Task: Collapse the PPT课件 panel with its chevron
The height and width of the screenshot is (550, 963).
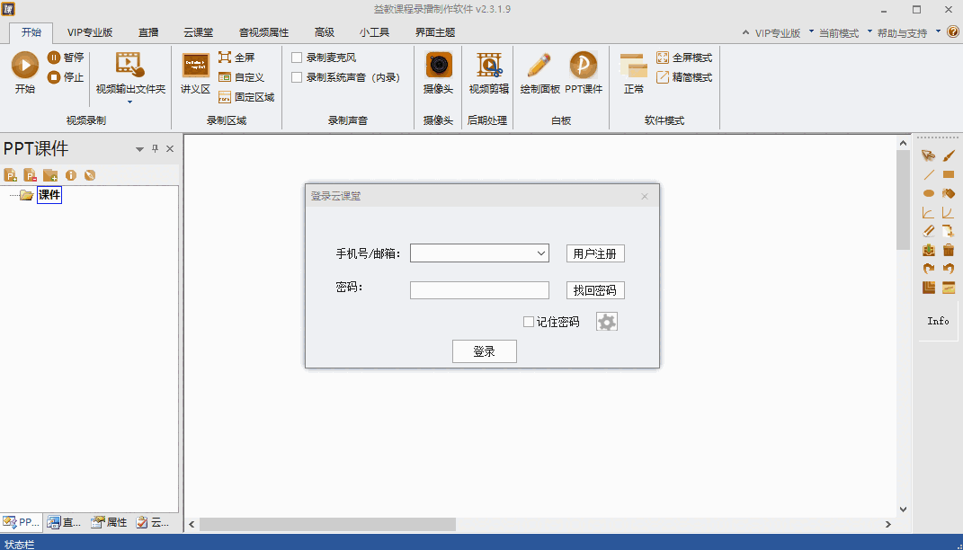Action: 139,148
